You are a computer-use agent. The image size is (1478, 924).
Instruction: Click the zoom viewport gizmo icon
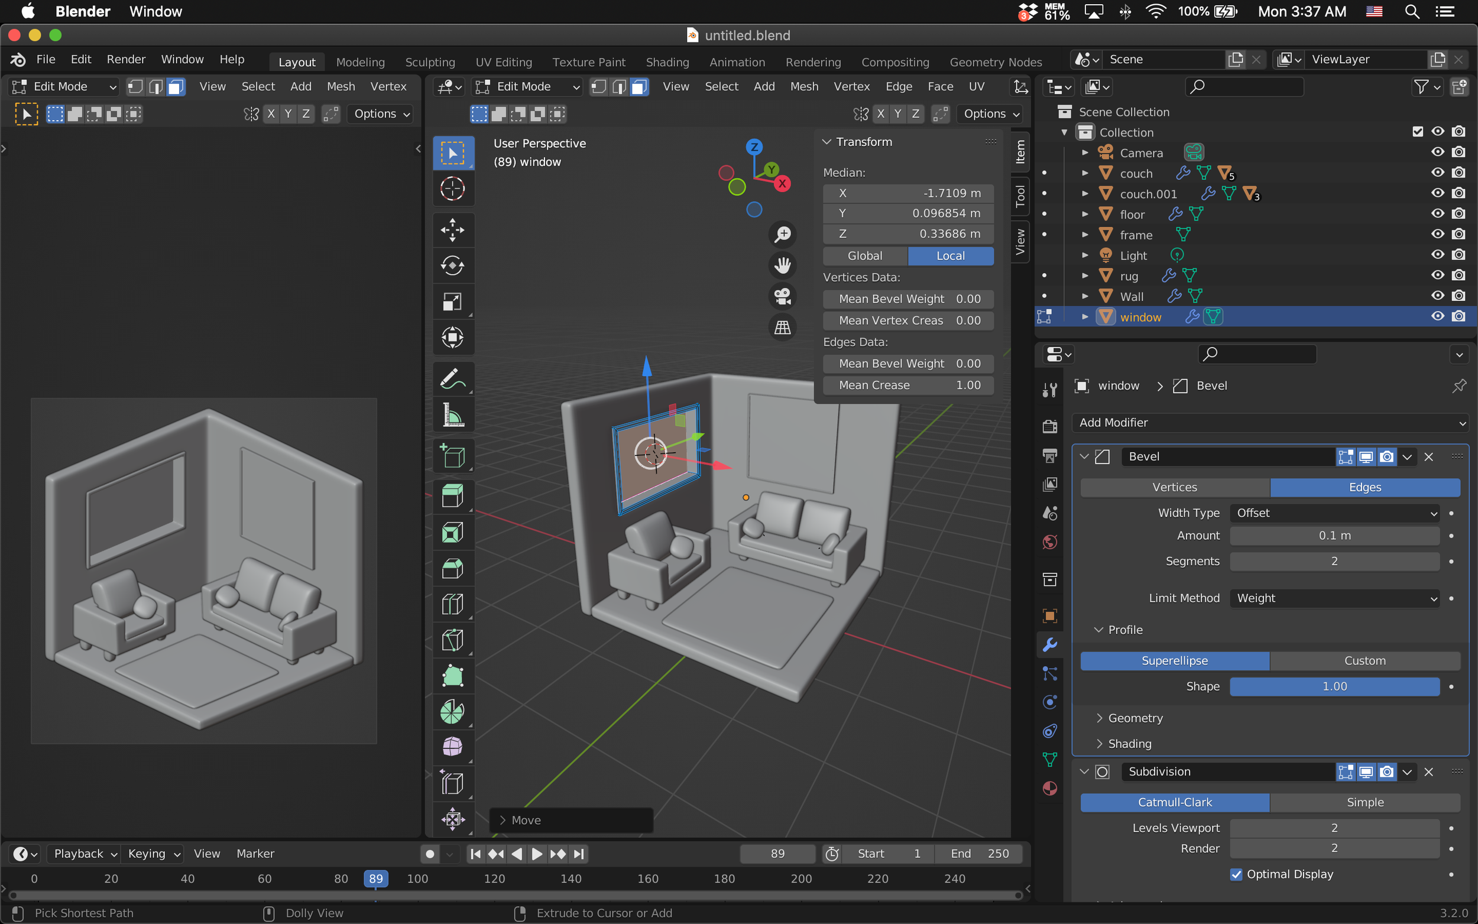[782, 234]
